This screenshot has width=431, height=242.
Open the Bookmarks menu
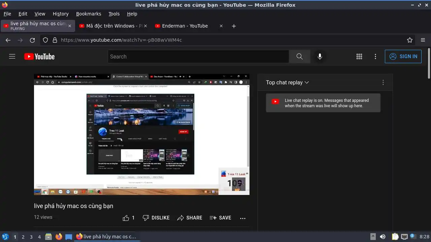point(89,14)
